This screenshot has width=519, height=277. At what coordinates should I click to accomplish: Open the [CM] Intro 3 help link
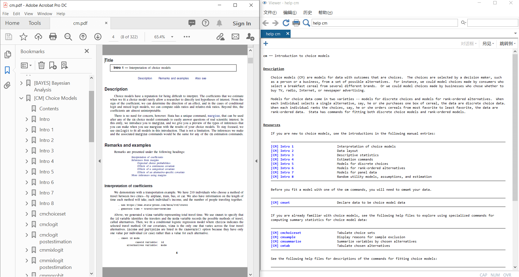point(282,155)
